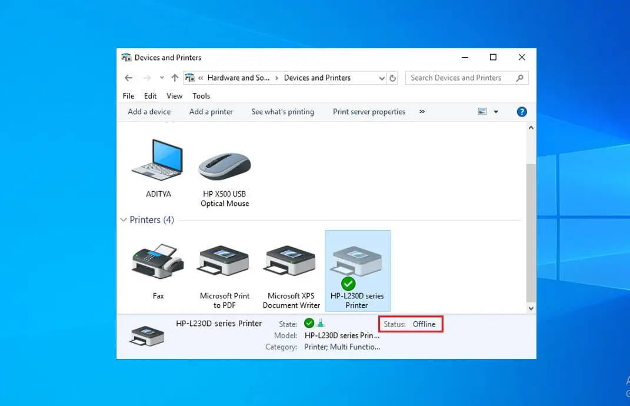Click Add a device

pyautogui.click(x=149, y=112)
